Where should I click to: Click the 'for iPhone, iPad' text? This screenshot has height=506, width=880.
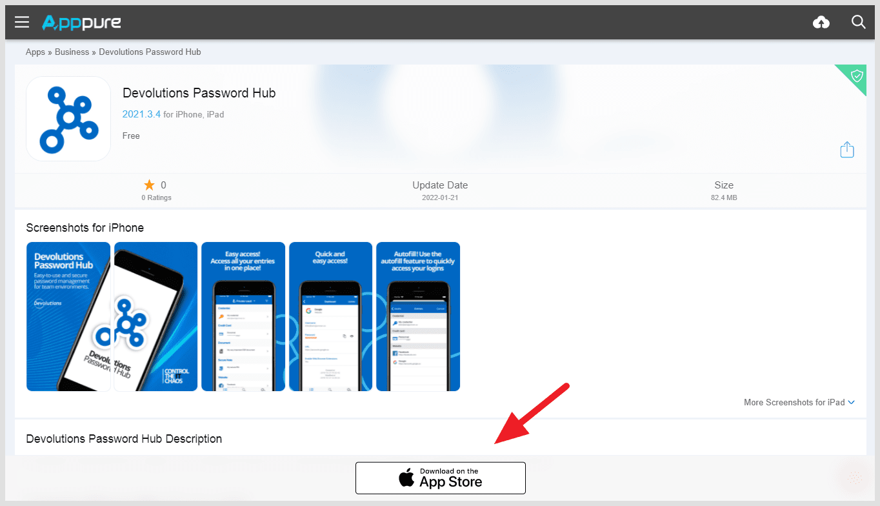[194, 114]
